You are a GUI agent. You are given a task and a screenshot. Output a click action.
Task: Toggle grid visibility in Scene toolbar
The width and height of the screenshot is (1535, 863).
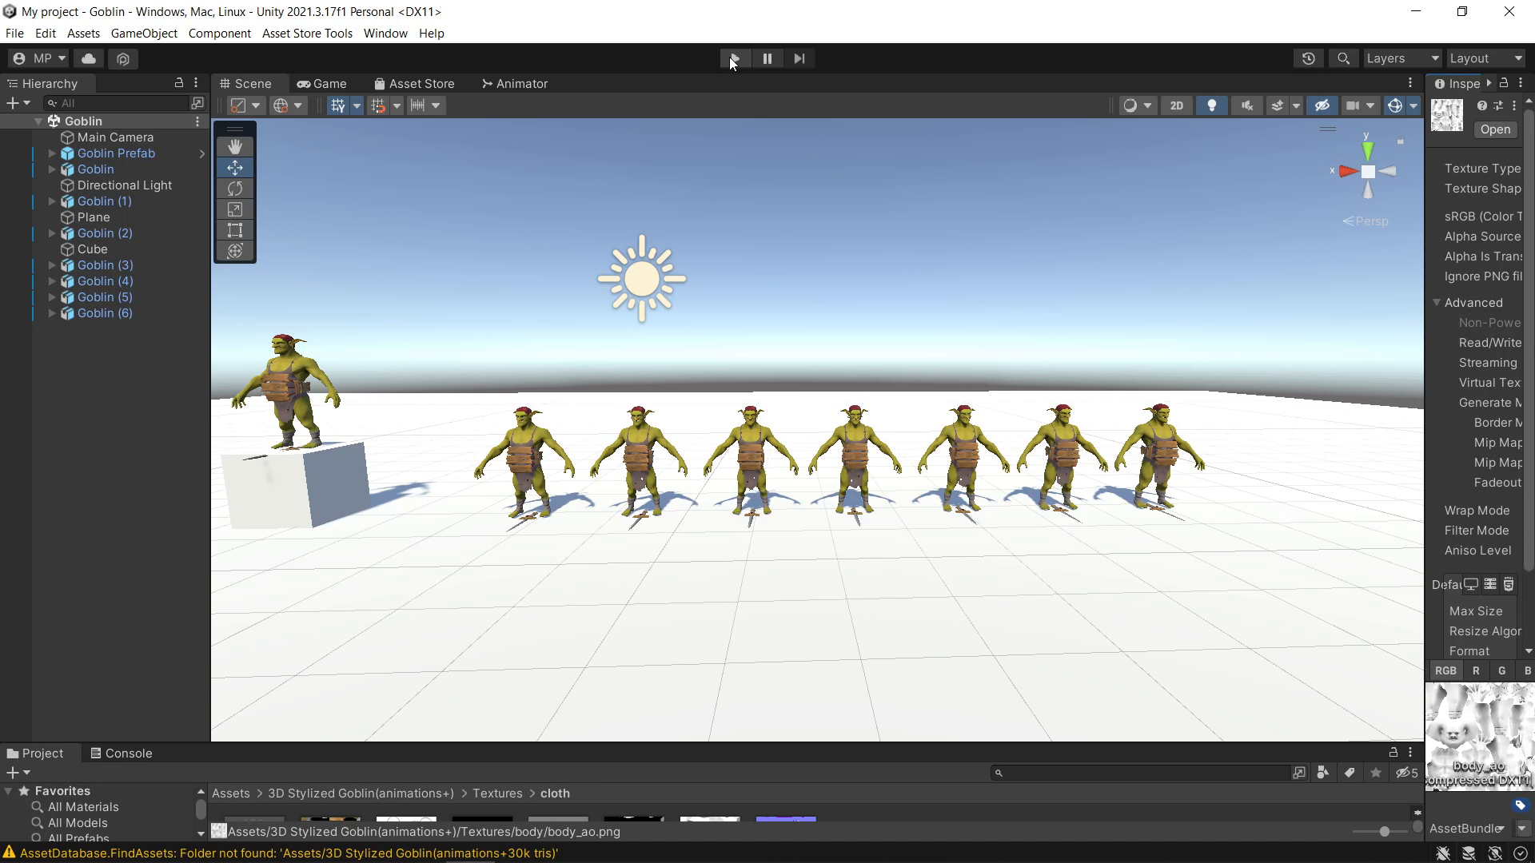[337, 105]
